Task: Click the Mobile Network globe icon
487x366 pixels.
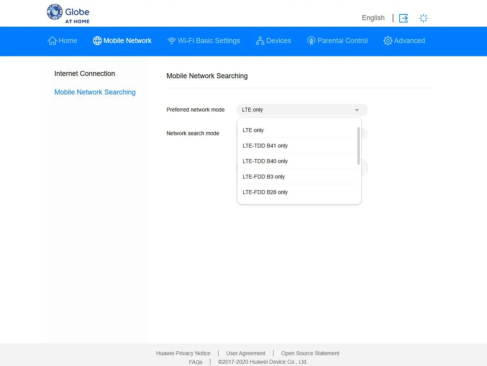Action: click(x=97, y=41)
